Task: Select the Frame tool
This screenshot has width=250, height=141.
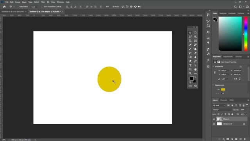Action: pyautogui.click(x=195, y=41)
